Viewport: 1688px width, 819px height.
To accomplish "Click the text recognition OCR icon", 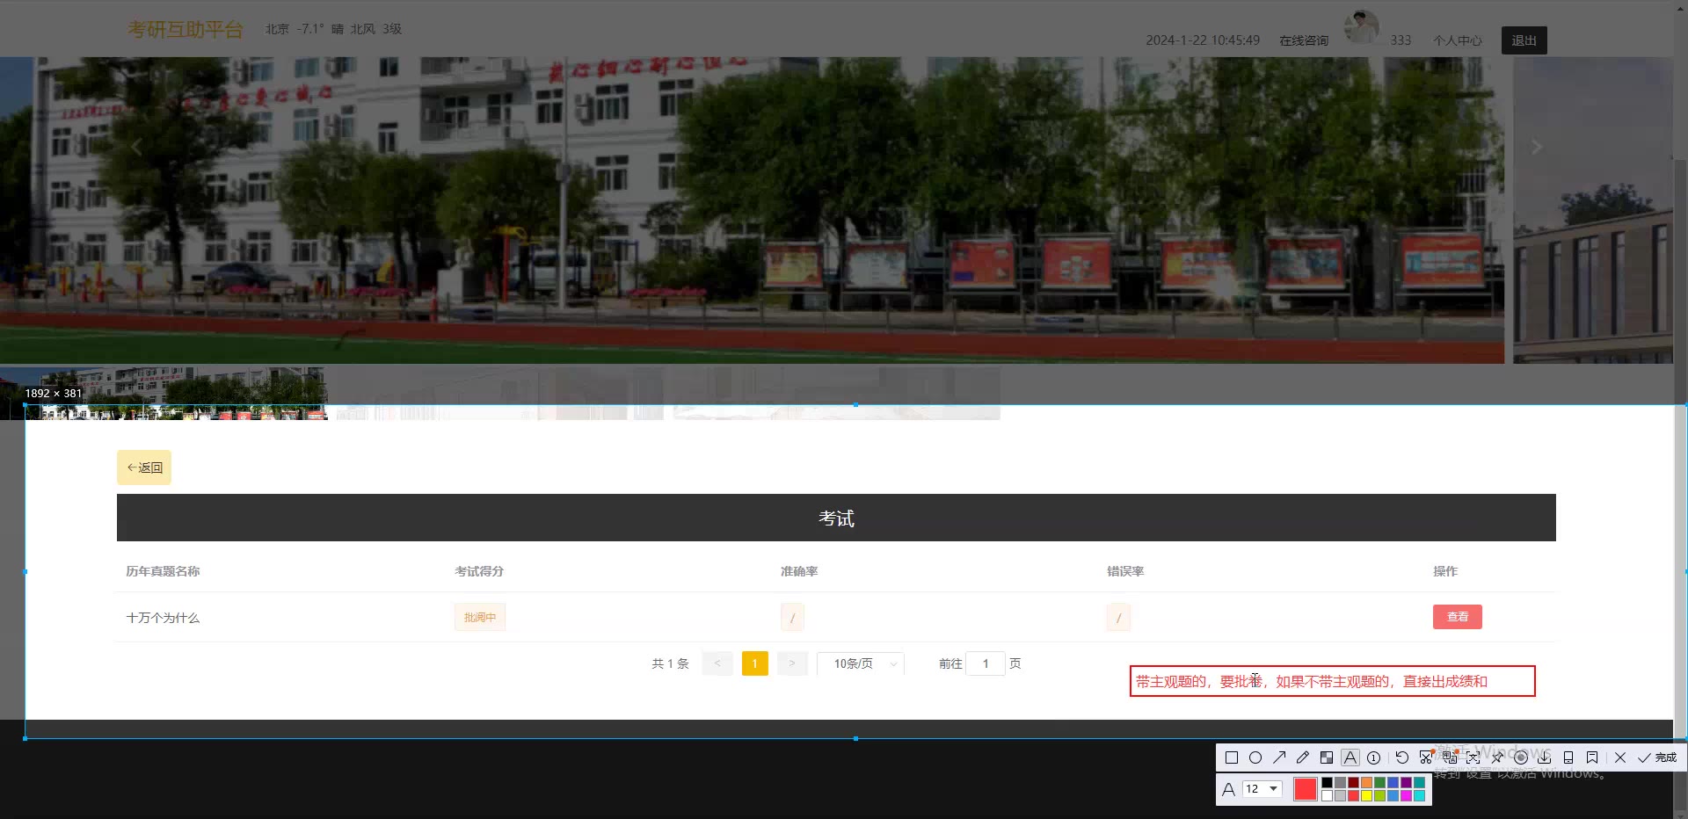I will point(1473,757).
